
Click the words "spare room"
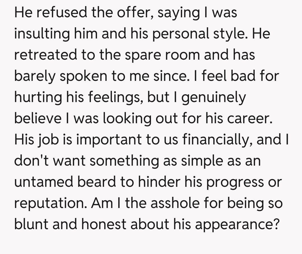162,55
